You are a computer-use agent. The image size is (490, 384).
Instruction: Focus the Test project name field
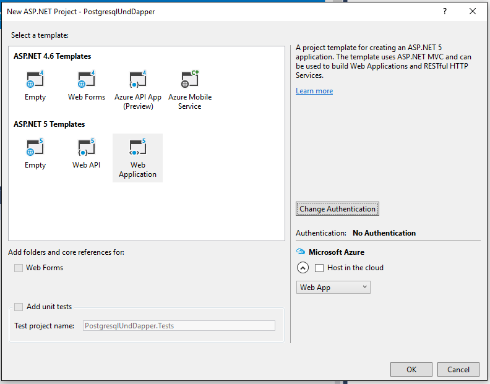pos(179,326)
